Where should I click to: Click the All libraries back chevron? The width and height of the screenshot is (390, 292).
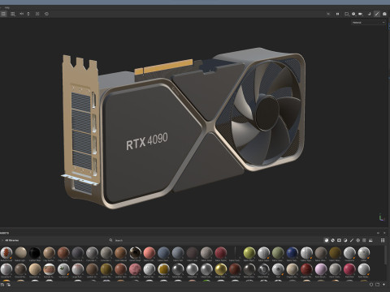2,240
